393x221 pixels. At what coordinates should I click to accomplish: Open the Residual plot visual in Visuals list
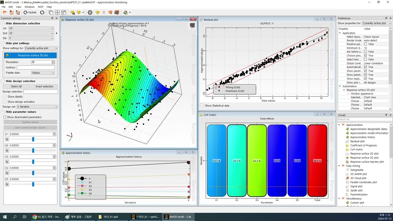pos(357,141)
